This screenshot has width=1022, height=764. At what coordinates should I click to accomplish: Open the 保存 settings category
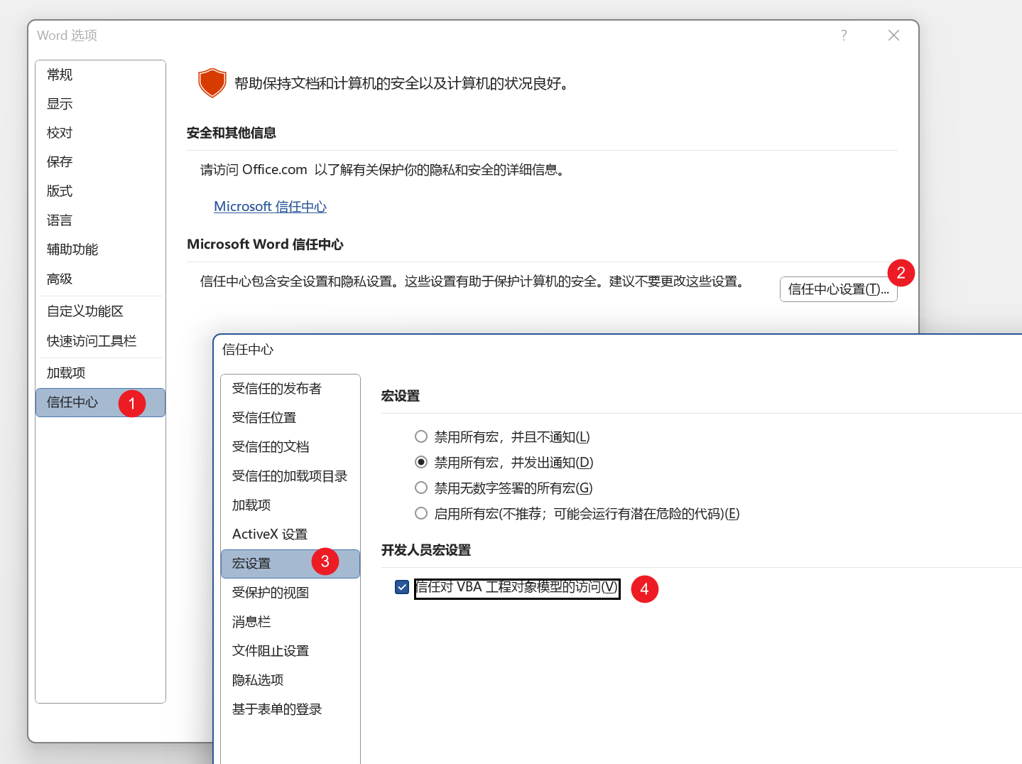[100, 162]
